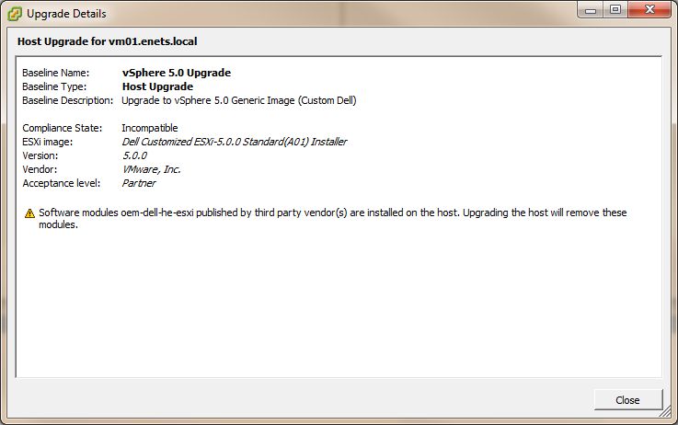Click the yellow warning triangle icon
The width and height of the screenshot is (678, 425).
[29, 213]
